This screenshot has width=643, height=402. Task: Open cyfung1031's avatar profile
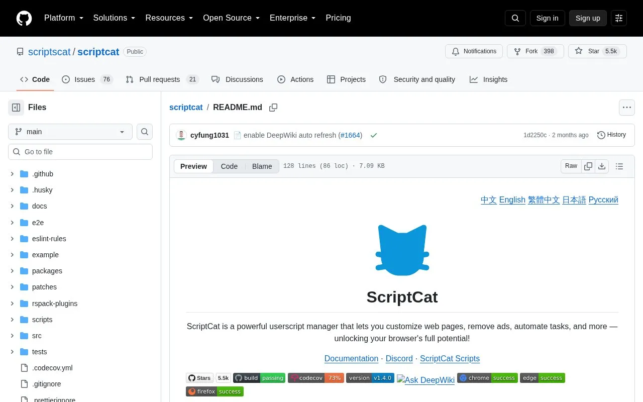pos(181,135)
